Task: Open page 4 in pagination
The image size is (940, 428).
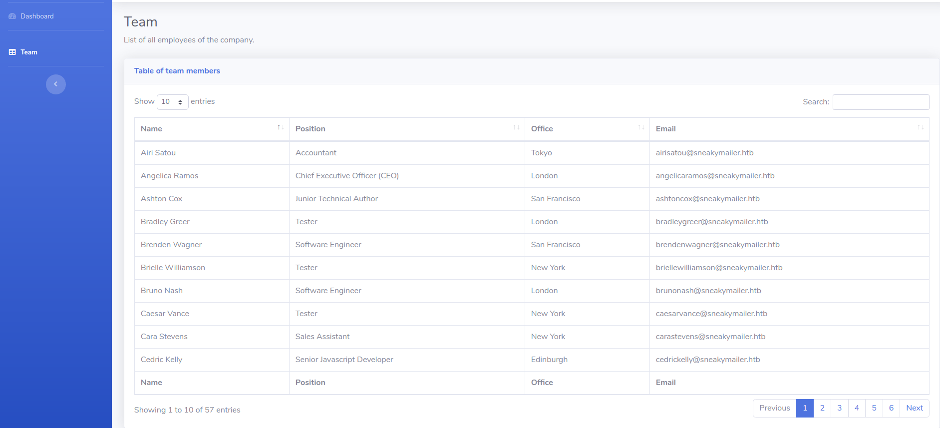Action: tap(857, 408)
